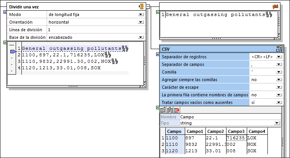This screenshot has width=290, height=158.
Task: Select the Campo3 column header
Action: (236, 131)
